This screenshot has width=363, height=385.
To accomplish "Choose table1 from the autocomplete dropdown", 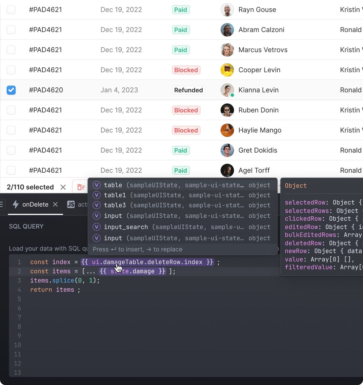I will click(x=115, y=195).
